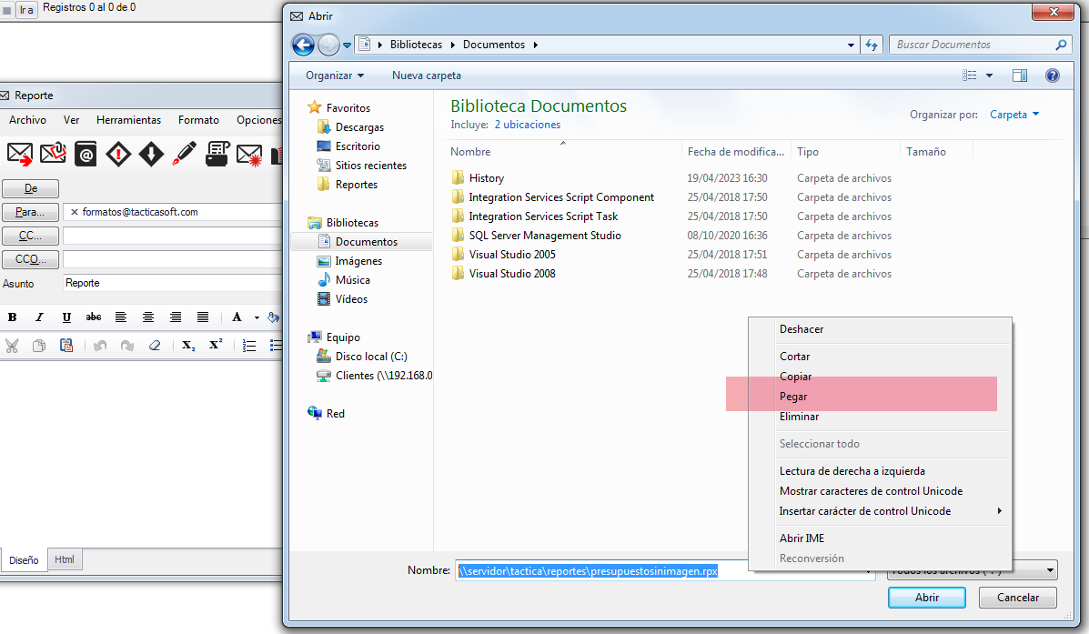Set high priority with the red exclamation icon
1089x634 pixels.
point(118,154)
